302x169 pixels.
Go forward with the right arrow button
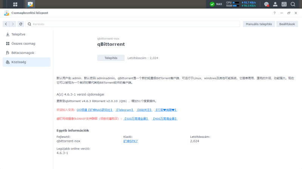pos(13,24)
